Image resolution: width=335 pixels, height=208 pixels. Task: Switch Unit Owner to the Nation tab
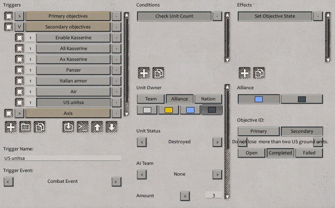coord(208,99)
